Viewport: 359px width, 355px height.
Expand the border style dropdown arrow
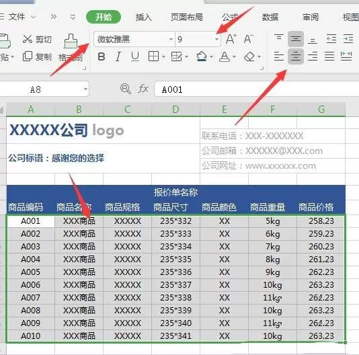[x=163, y=56]
